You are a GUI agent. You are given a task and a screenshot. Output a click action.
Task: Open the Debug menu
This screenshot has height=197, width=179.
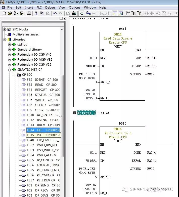[50, 7]
